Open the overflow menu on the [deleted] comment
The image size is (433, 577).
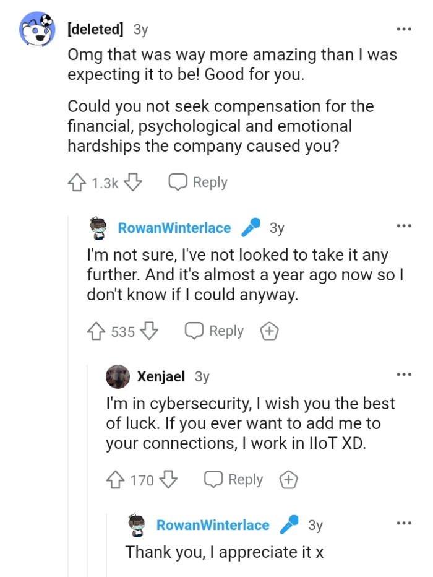pyautogui.click(x=404, y=28)
